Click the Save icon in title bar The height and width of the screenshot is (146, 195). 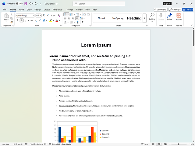pyautogui.click(x=26, y=4)
